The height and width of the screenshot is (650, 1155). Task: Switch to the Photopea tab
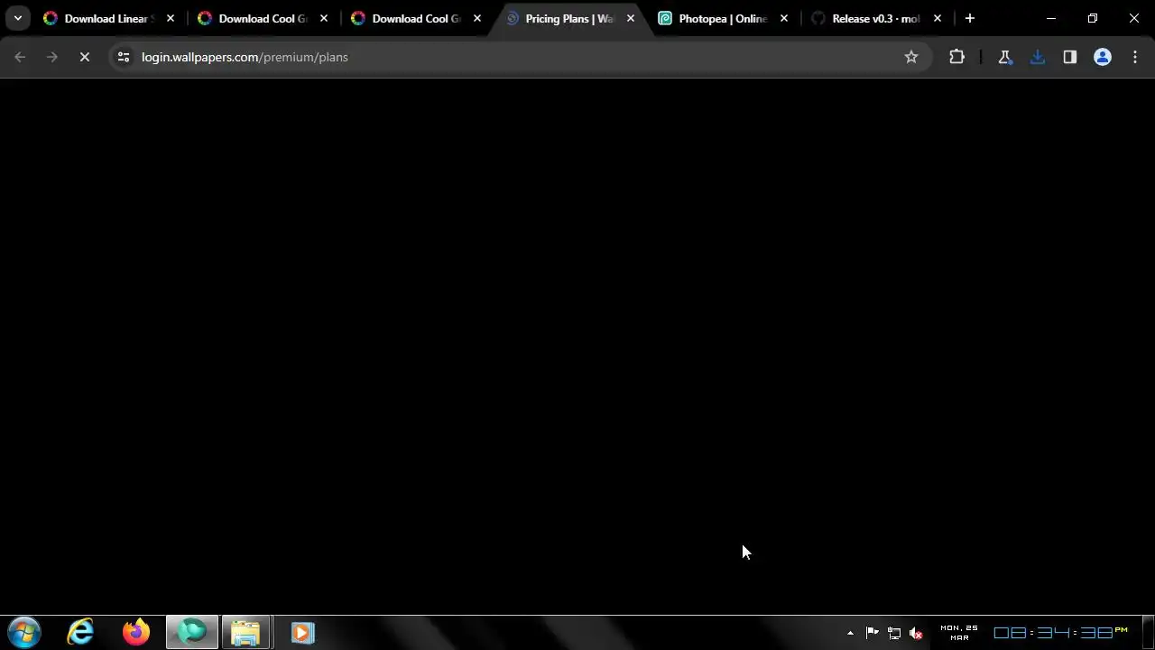(723, 18)
